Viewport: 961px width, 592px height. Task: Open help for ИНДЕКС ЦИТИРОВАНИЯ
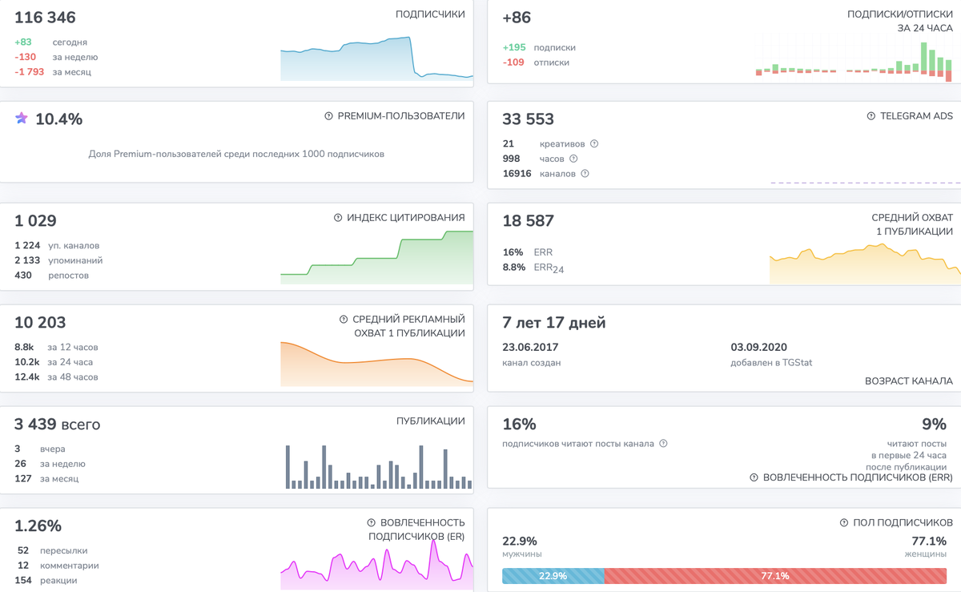(338, 218)
